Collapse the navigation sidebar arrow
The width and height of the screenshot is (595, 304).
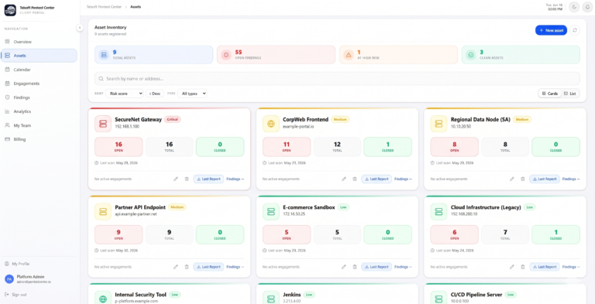79,28
